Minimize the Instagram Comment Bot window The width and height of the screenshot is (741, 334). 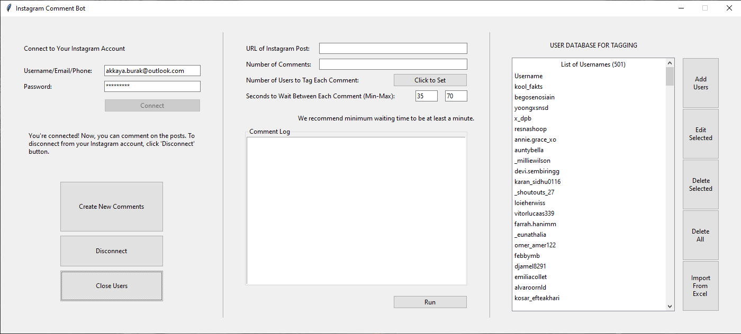pos(681,8)
